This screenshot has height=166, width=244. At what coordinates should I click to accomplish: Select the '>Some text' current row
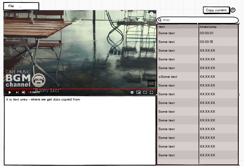coord(198,77)
